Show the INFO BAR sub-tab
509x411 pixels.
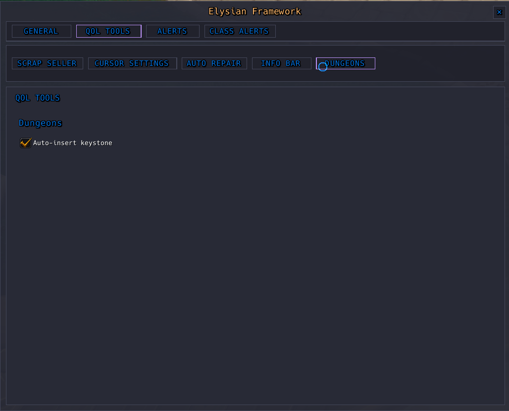click(x=281, y=63)
